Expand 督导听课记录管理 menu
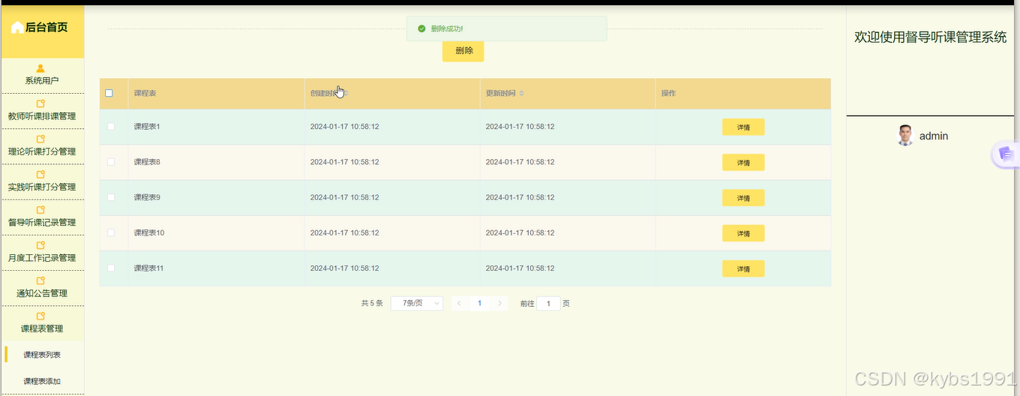The height and width of the screenshot is (396, 1020). click(42, 217)
